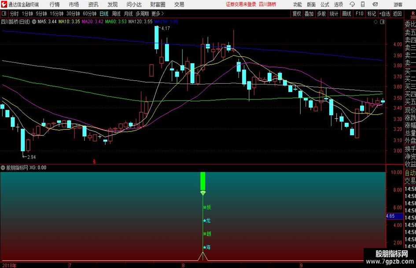This screenshot has width=416, height=268.
Task: Click the MA5: 3.44 label
Action: click(x=47, y=22)
